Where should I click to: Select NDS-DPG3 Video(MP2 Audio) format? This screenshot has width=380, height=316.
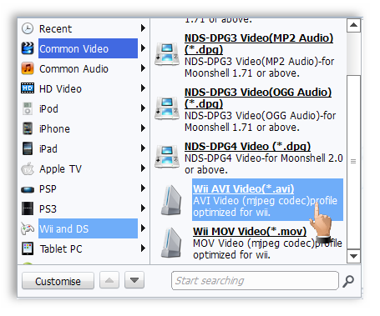click(259, 44)
